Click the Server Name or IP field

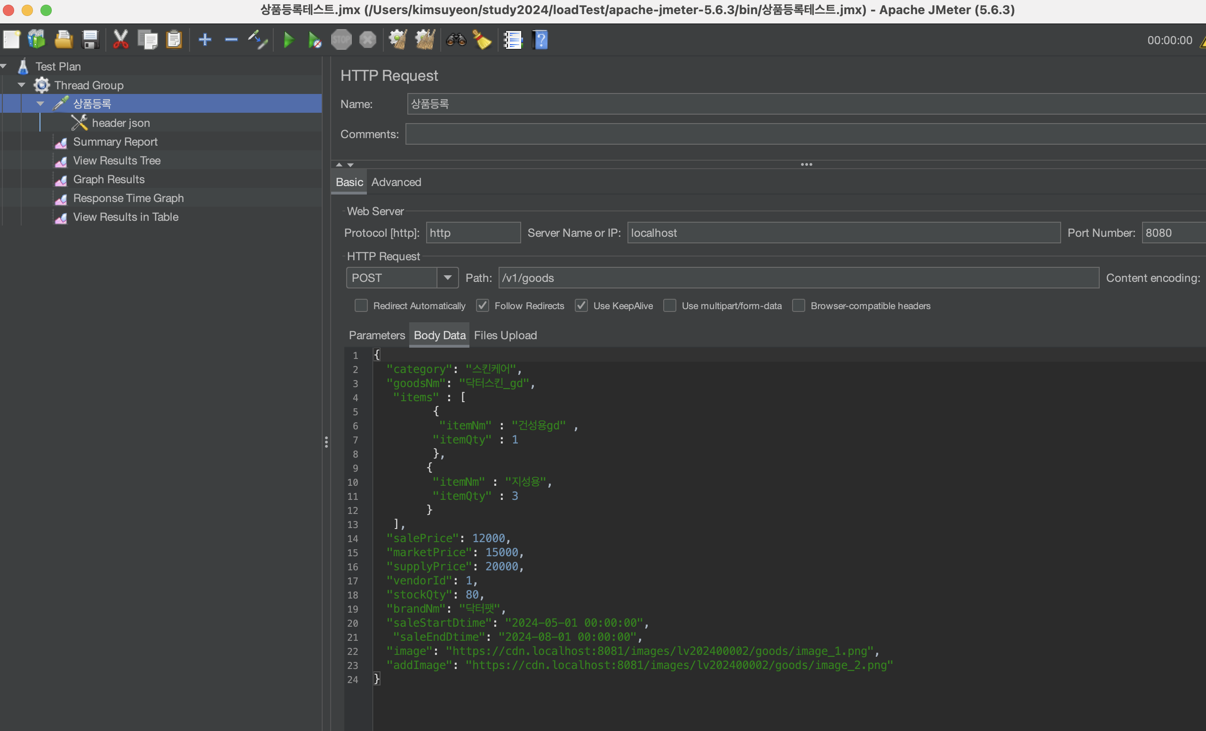(844, 233)
